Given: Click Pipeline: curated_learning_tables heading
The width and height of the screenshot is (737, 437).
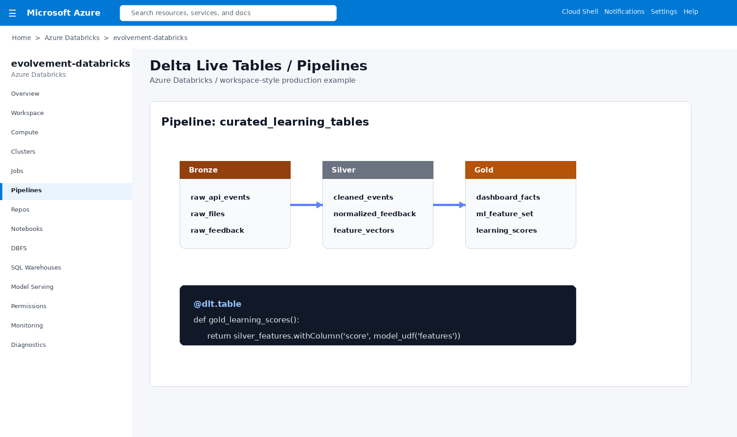Looking at the screenshot, I should pos(265,122).
